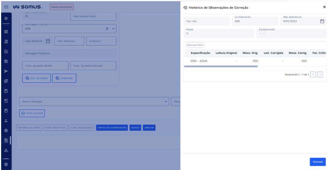
Task: Click the dashboard grid icon in sidebar
Action: (x=6, y=32)
